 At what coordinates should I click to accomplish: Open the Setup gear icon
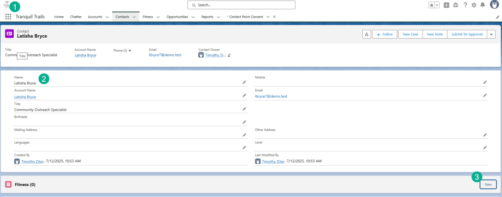point(474,5)
